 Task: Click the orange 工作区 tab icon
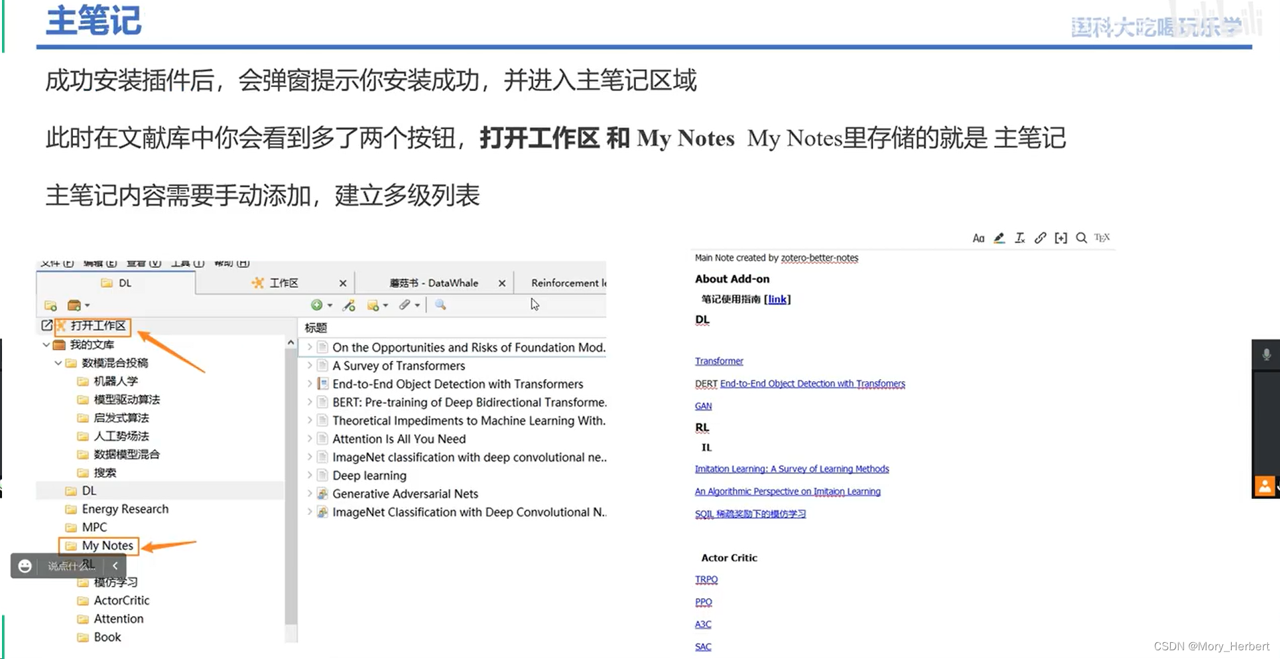click(x=257, y=283)
